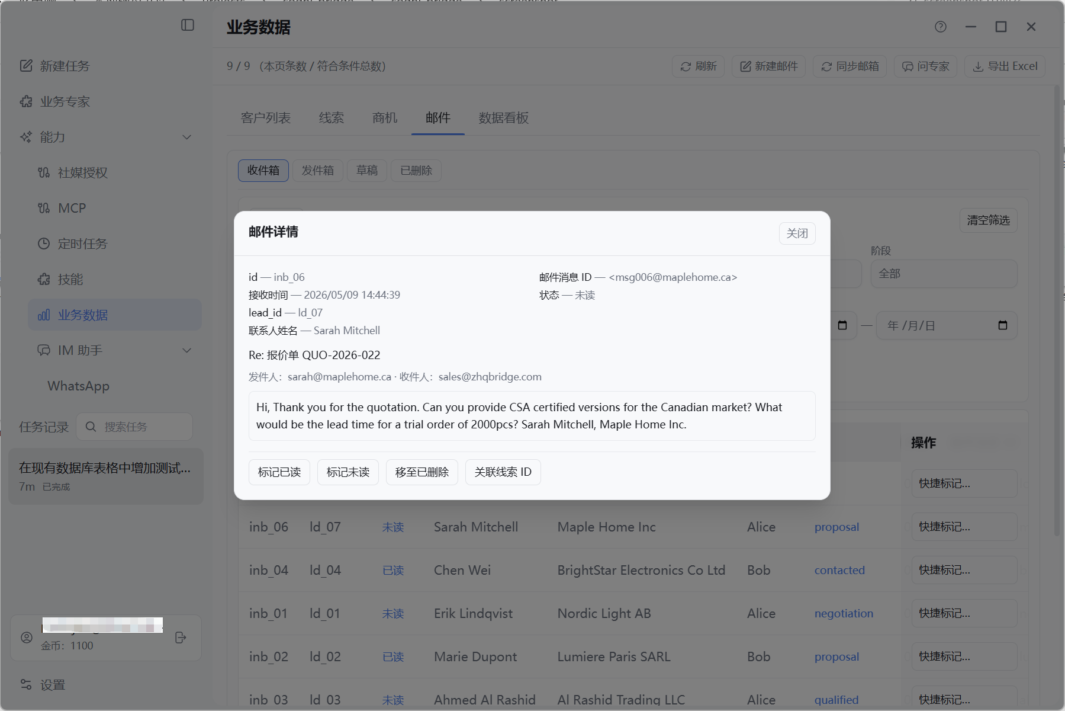Image resolution: width=1065 pixels, height=711 pixels.
Task: Click the calendar icon on end date field
Action: [1003, 325]
